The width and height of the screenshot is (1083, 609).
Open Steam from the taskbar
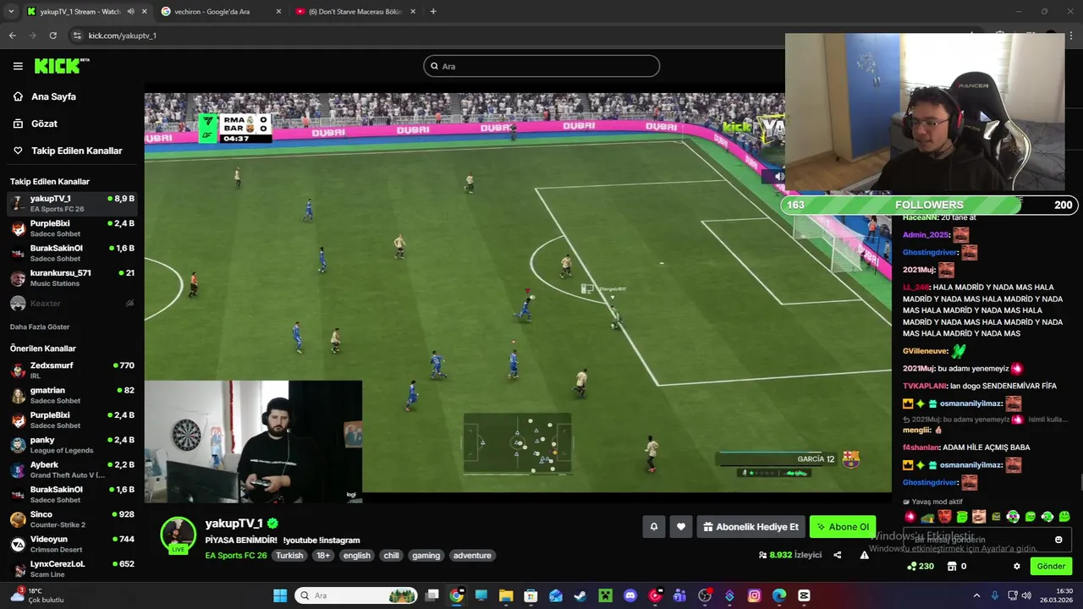pyautogui.click(x=580, y=595)
